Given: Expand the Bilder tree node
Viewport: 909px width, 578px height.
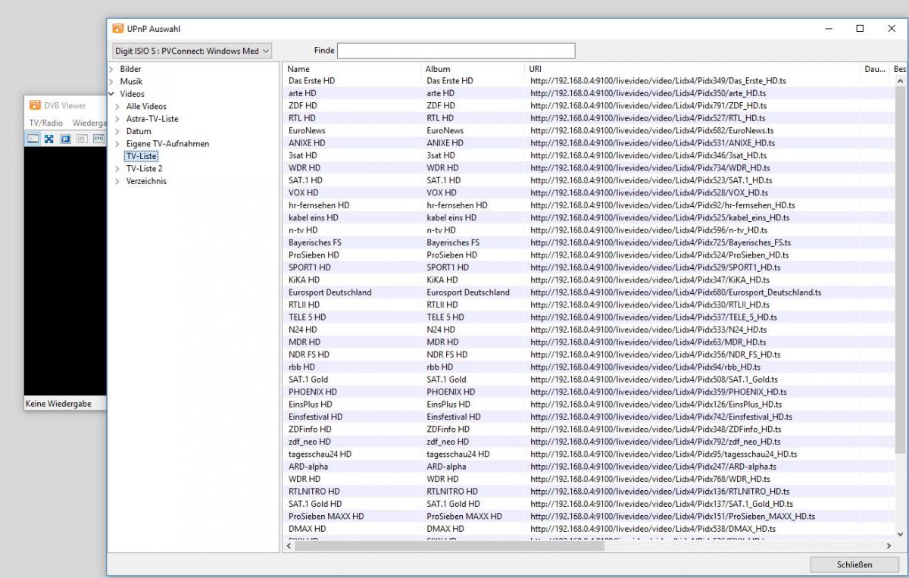Looking at the screenshot, I should tap(111, 70).
